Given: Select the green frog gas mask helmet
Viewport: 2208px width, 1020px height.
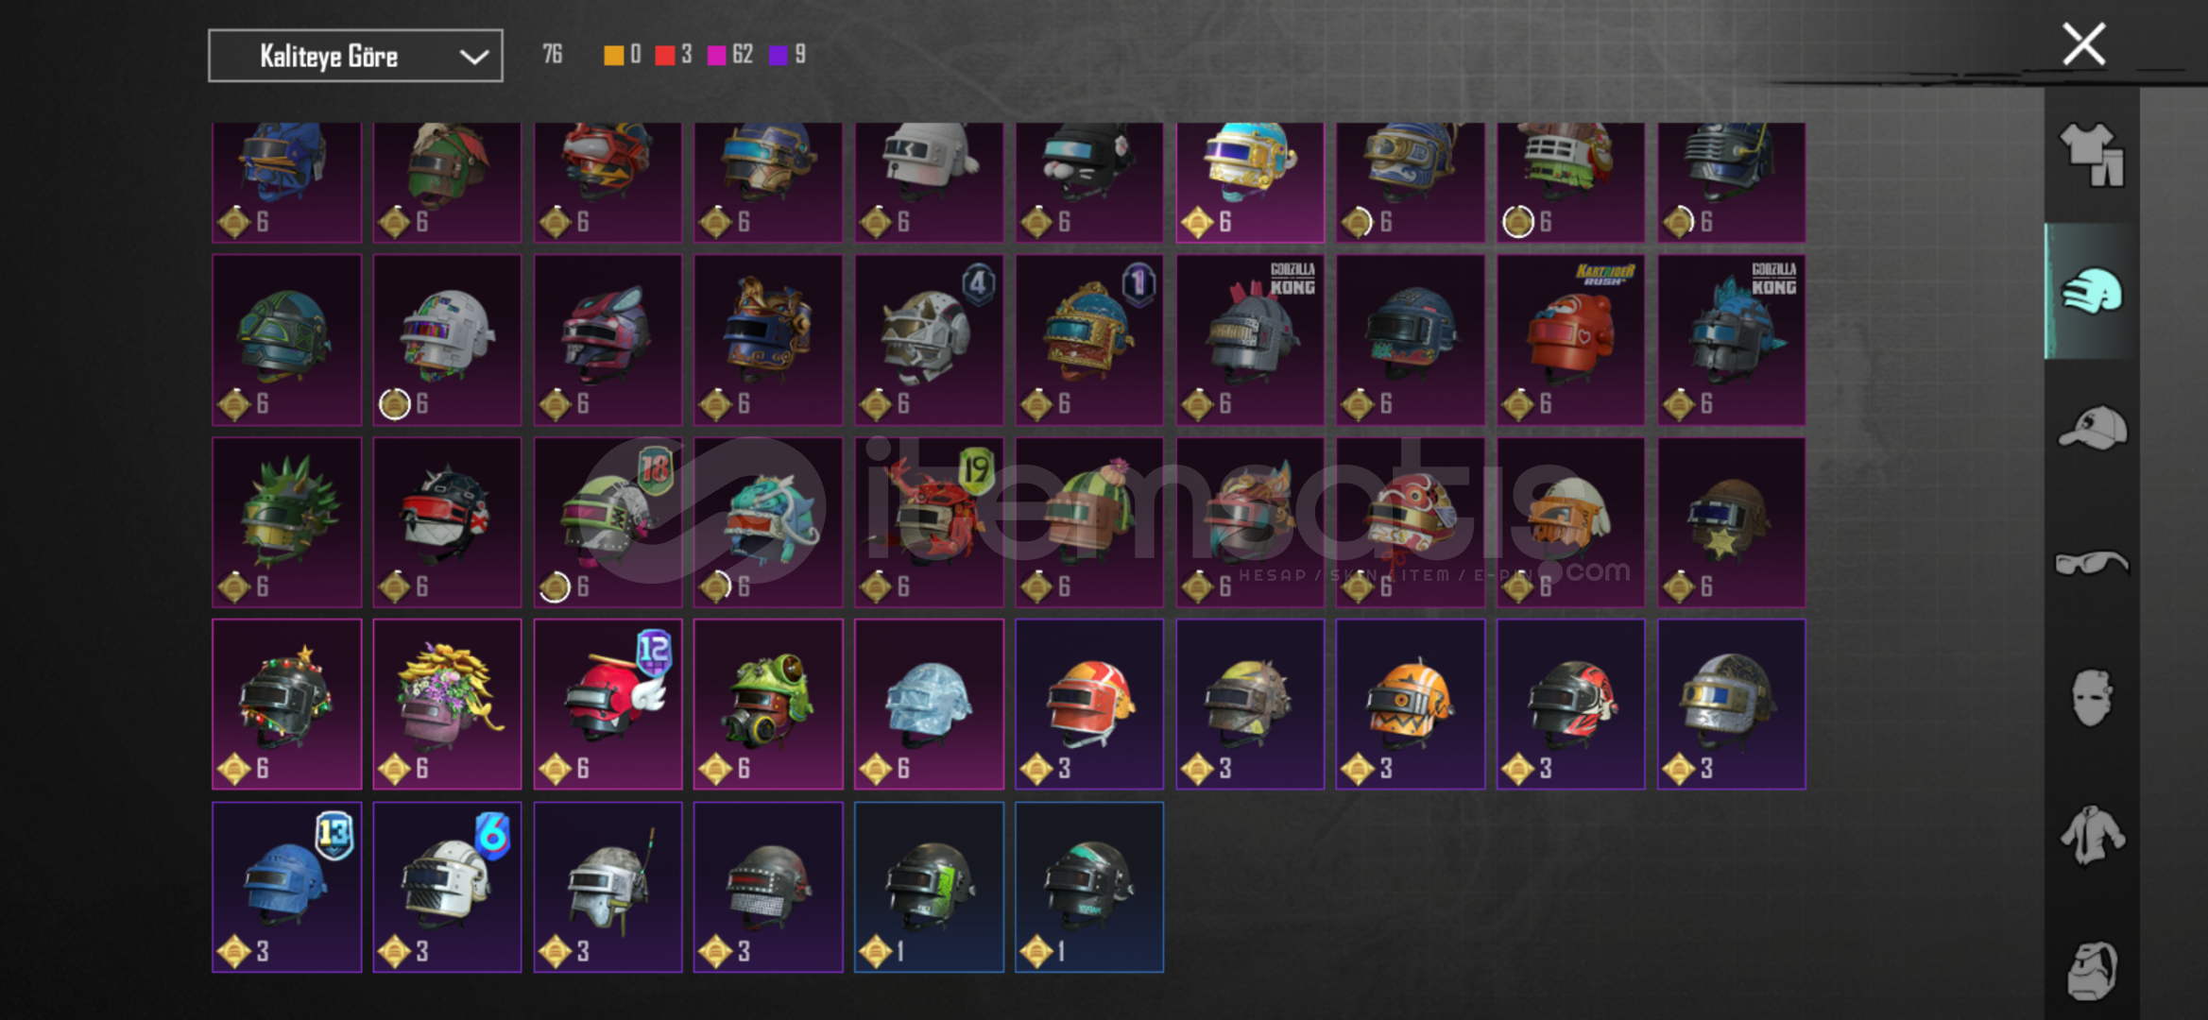Looking at the screenshot, I should click(768, 705).
